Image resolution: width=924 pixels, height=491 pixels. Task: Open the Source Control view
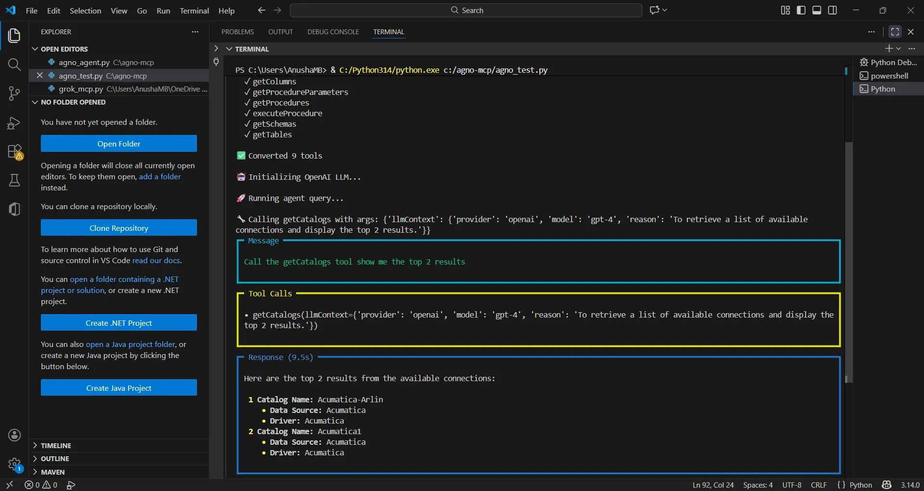14,93
